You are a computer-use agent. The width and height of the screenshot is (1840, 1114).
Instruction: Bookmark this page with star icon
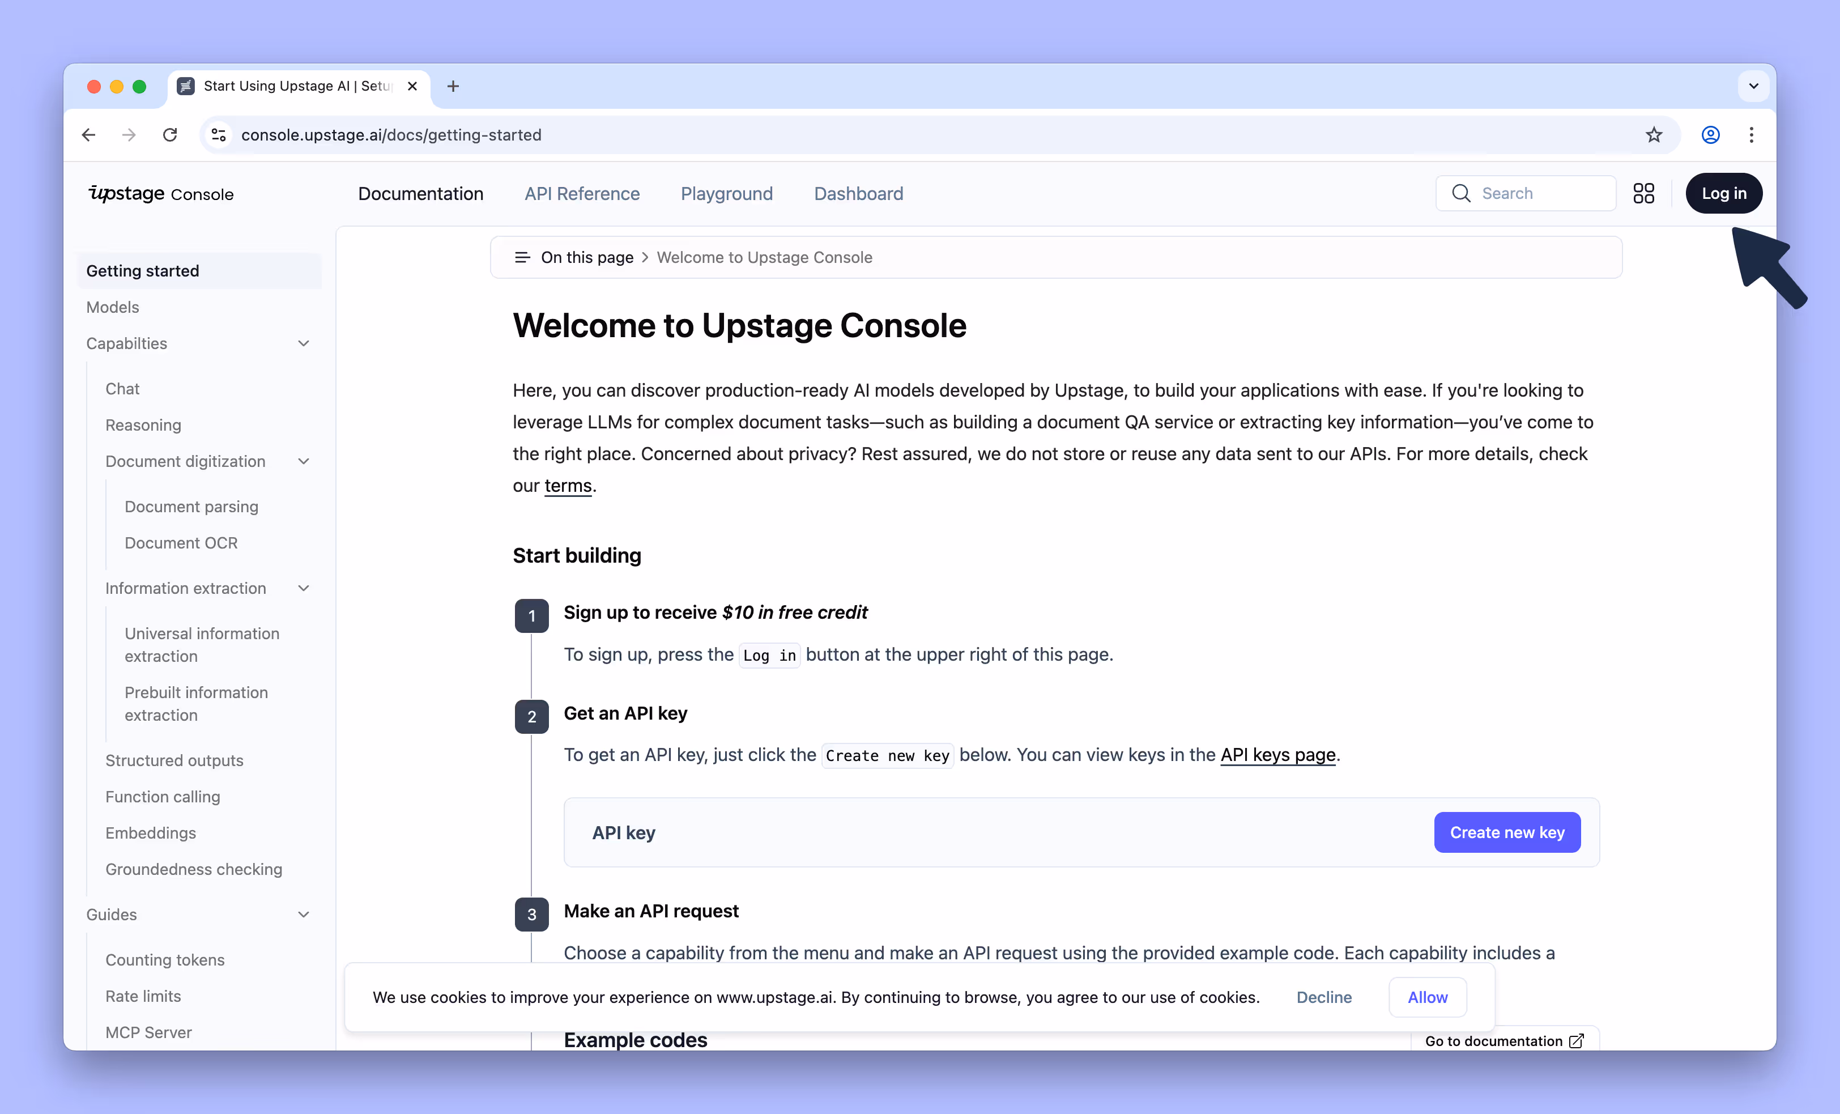(x=1653, y=134)
